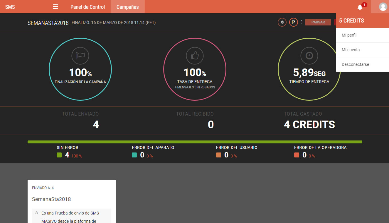
Task: Open Mi perfil from user menu
Action: (x=362, y=35)
